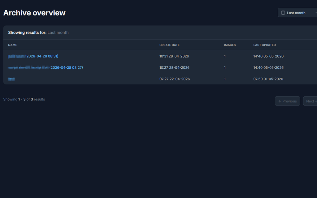Click the 'Showing results for: Last month' text
Screen dimensions: 317x198
point(38,32)
